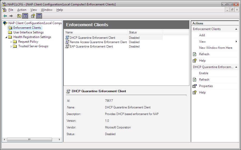Click the Help icon under DHCP Quarantine actions
Image resolution: width=241 pixels, height=150 pixels.
(195, 92)
